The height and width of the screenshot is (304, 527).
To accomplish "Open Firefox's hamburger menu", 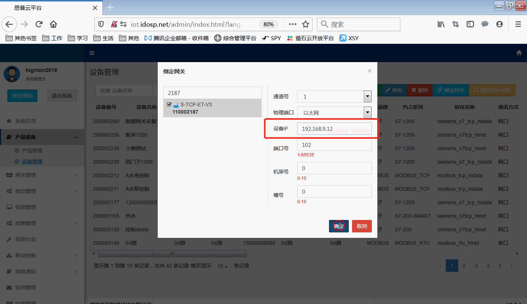I will coord(518,24).
